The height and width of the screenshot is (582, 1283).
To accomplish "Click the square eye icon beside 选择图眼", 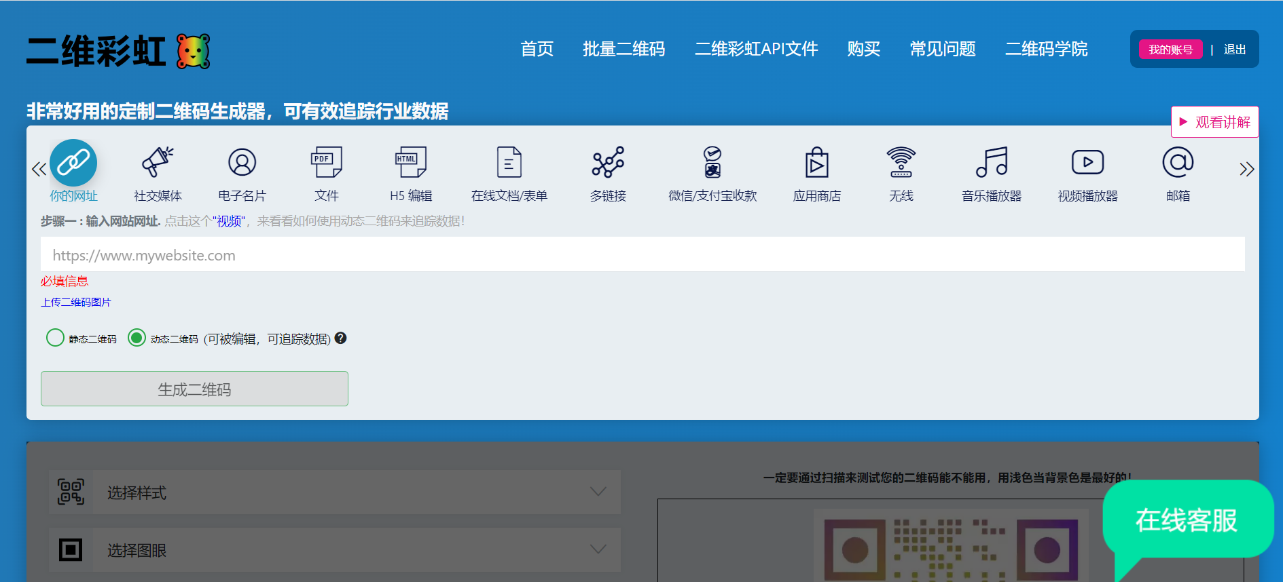I will click(x=71, y=549).
